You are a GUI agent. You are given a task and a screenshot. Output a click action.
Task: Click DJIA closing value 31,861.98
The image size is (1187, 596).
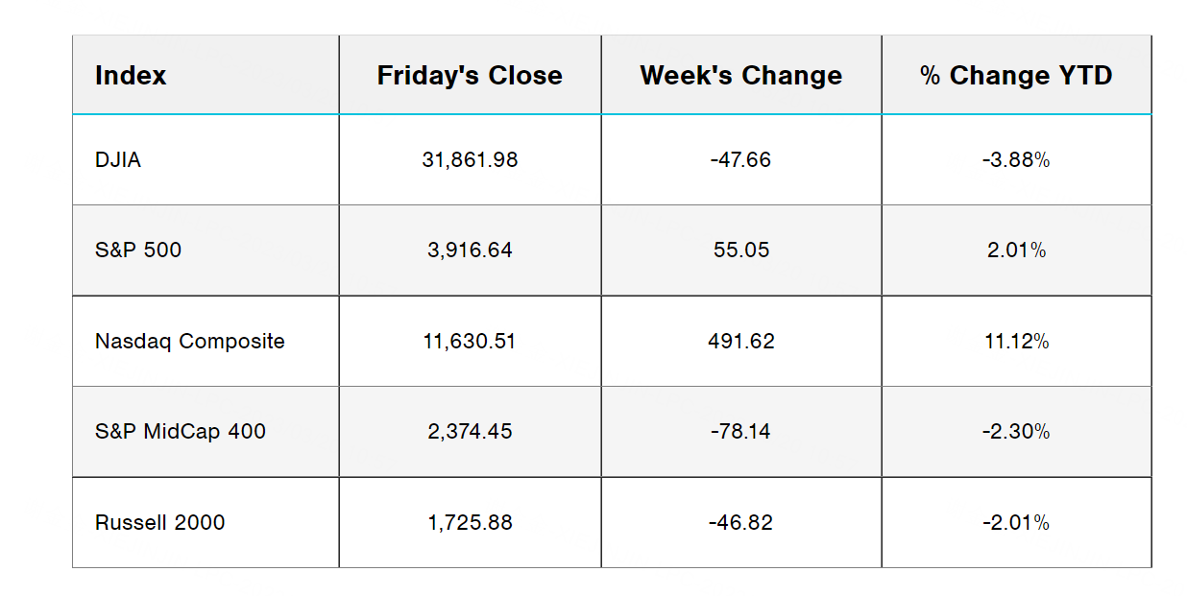(x=470, y=160)
